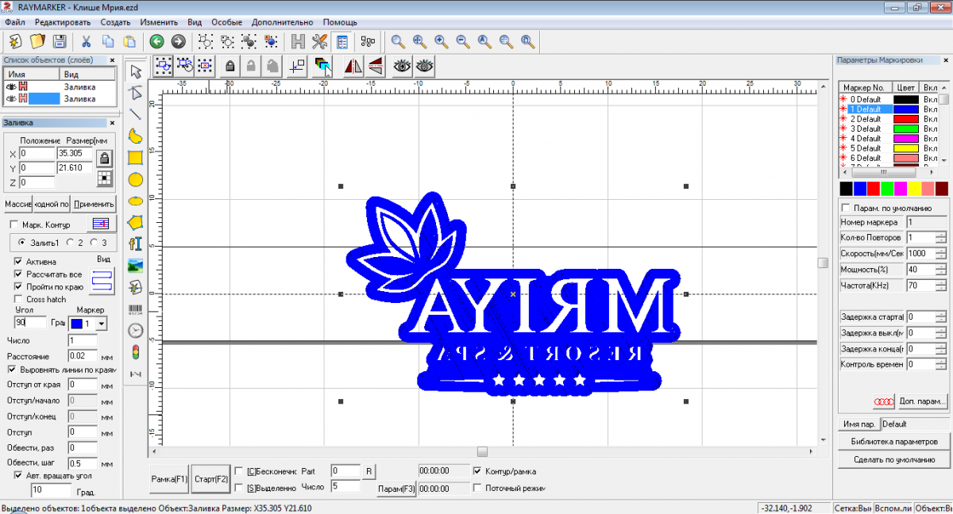The image size is (953, 514).
Task: Open the Маркер color dropdown
Action: click(x=101, y=324)
